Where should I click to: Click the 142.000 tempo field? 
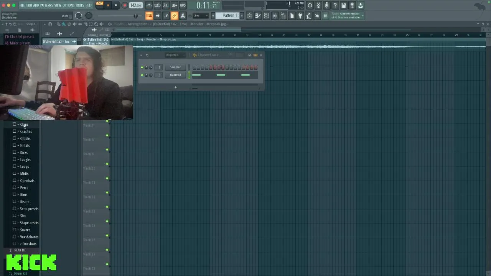pyautogui.click(x=136, y=5)
